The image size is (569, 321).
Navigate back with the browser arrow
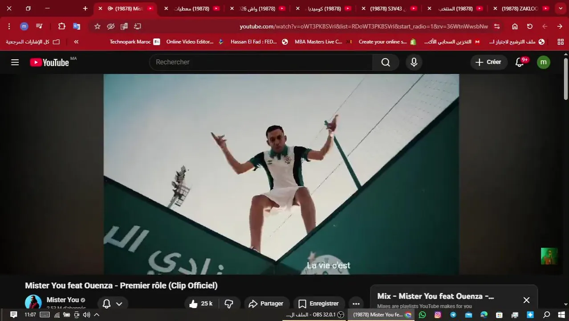[x=560, y=26]
